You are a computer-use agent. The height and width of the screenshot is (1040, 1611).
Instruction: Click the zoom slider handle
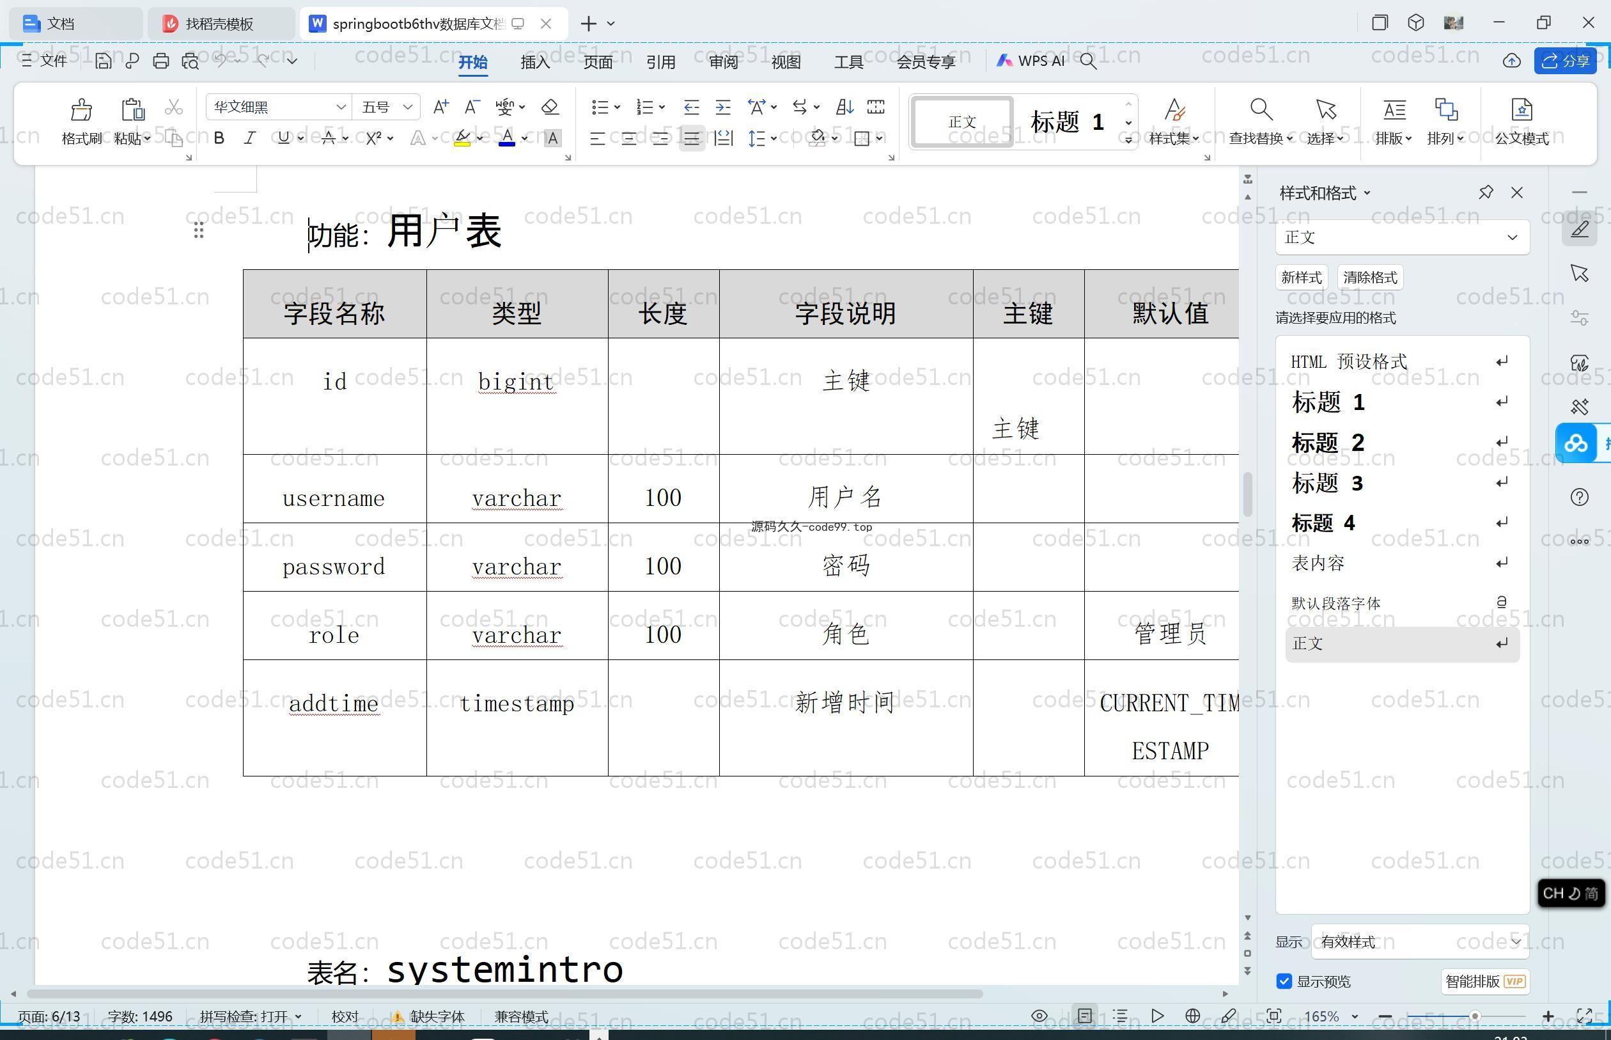click(x=1475, y=1016)
